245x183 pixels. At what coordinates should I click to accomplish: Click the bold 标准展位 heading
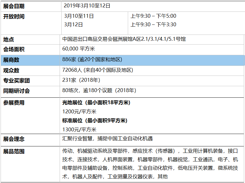click(94, 120)
